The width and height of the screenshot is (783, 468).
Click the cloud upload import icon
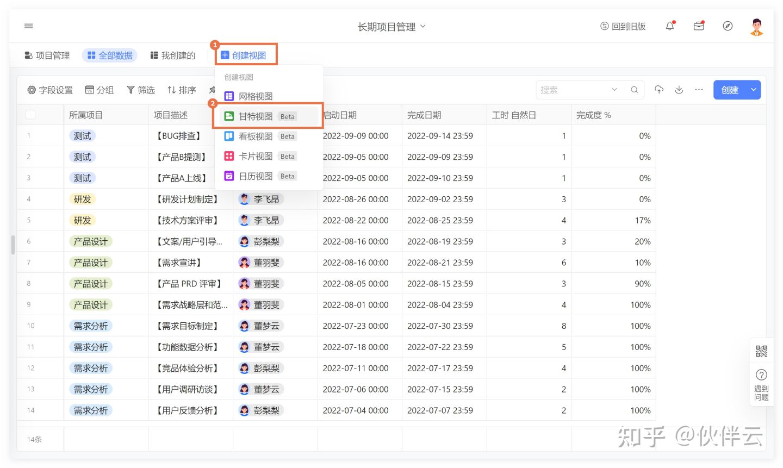tap(659, 90)
